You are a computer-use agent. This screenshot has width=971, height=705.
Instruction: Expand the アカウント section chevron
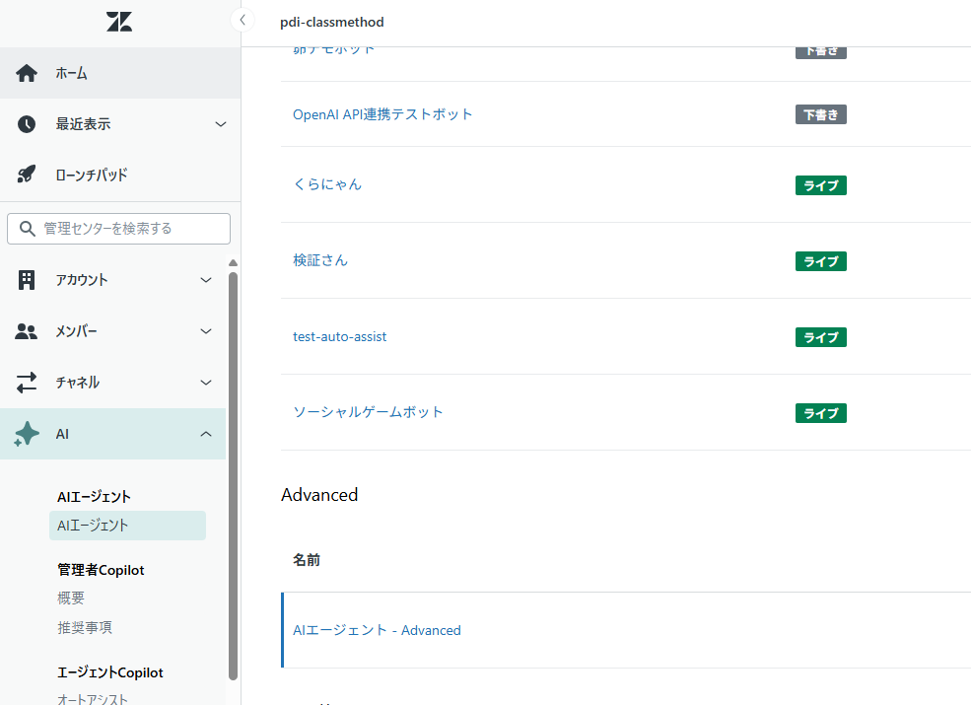[206, 280]
